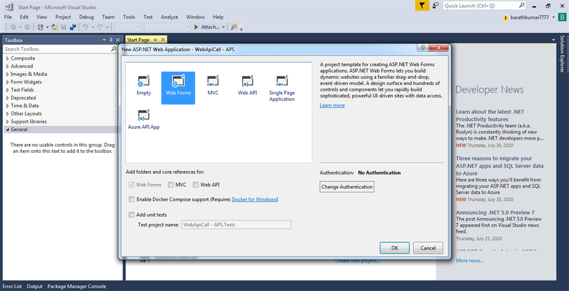Open the Docker for Windows link
The image size is (569, 291).
(254, 199)
